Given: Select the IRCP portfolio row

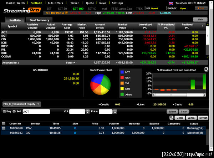Looking at the screenshot, I should pyautogui.click(x=103, y=46).
